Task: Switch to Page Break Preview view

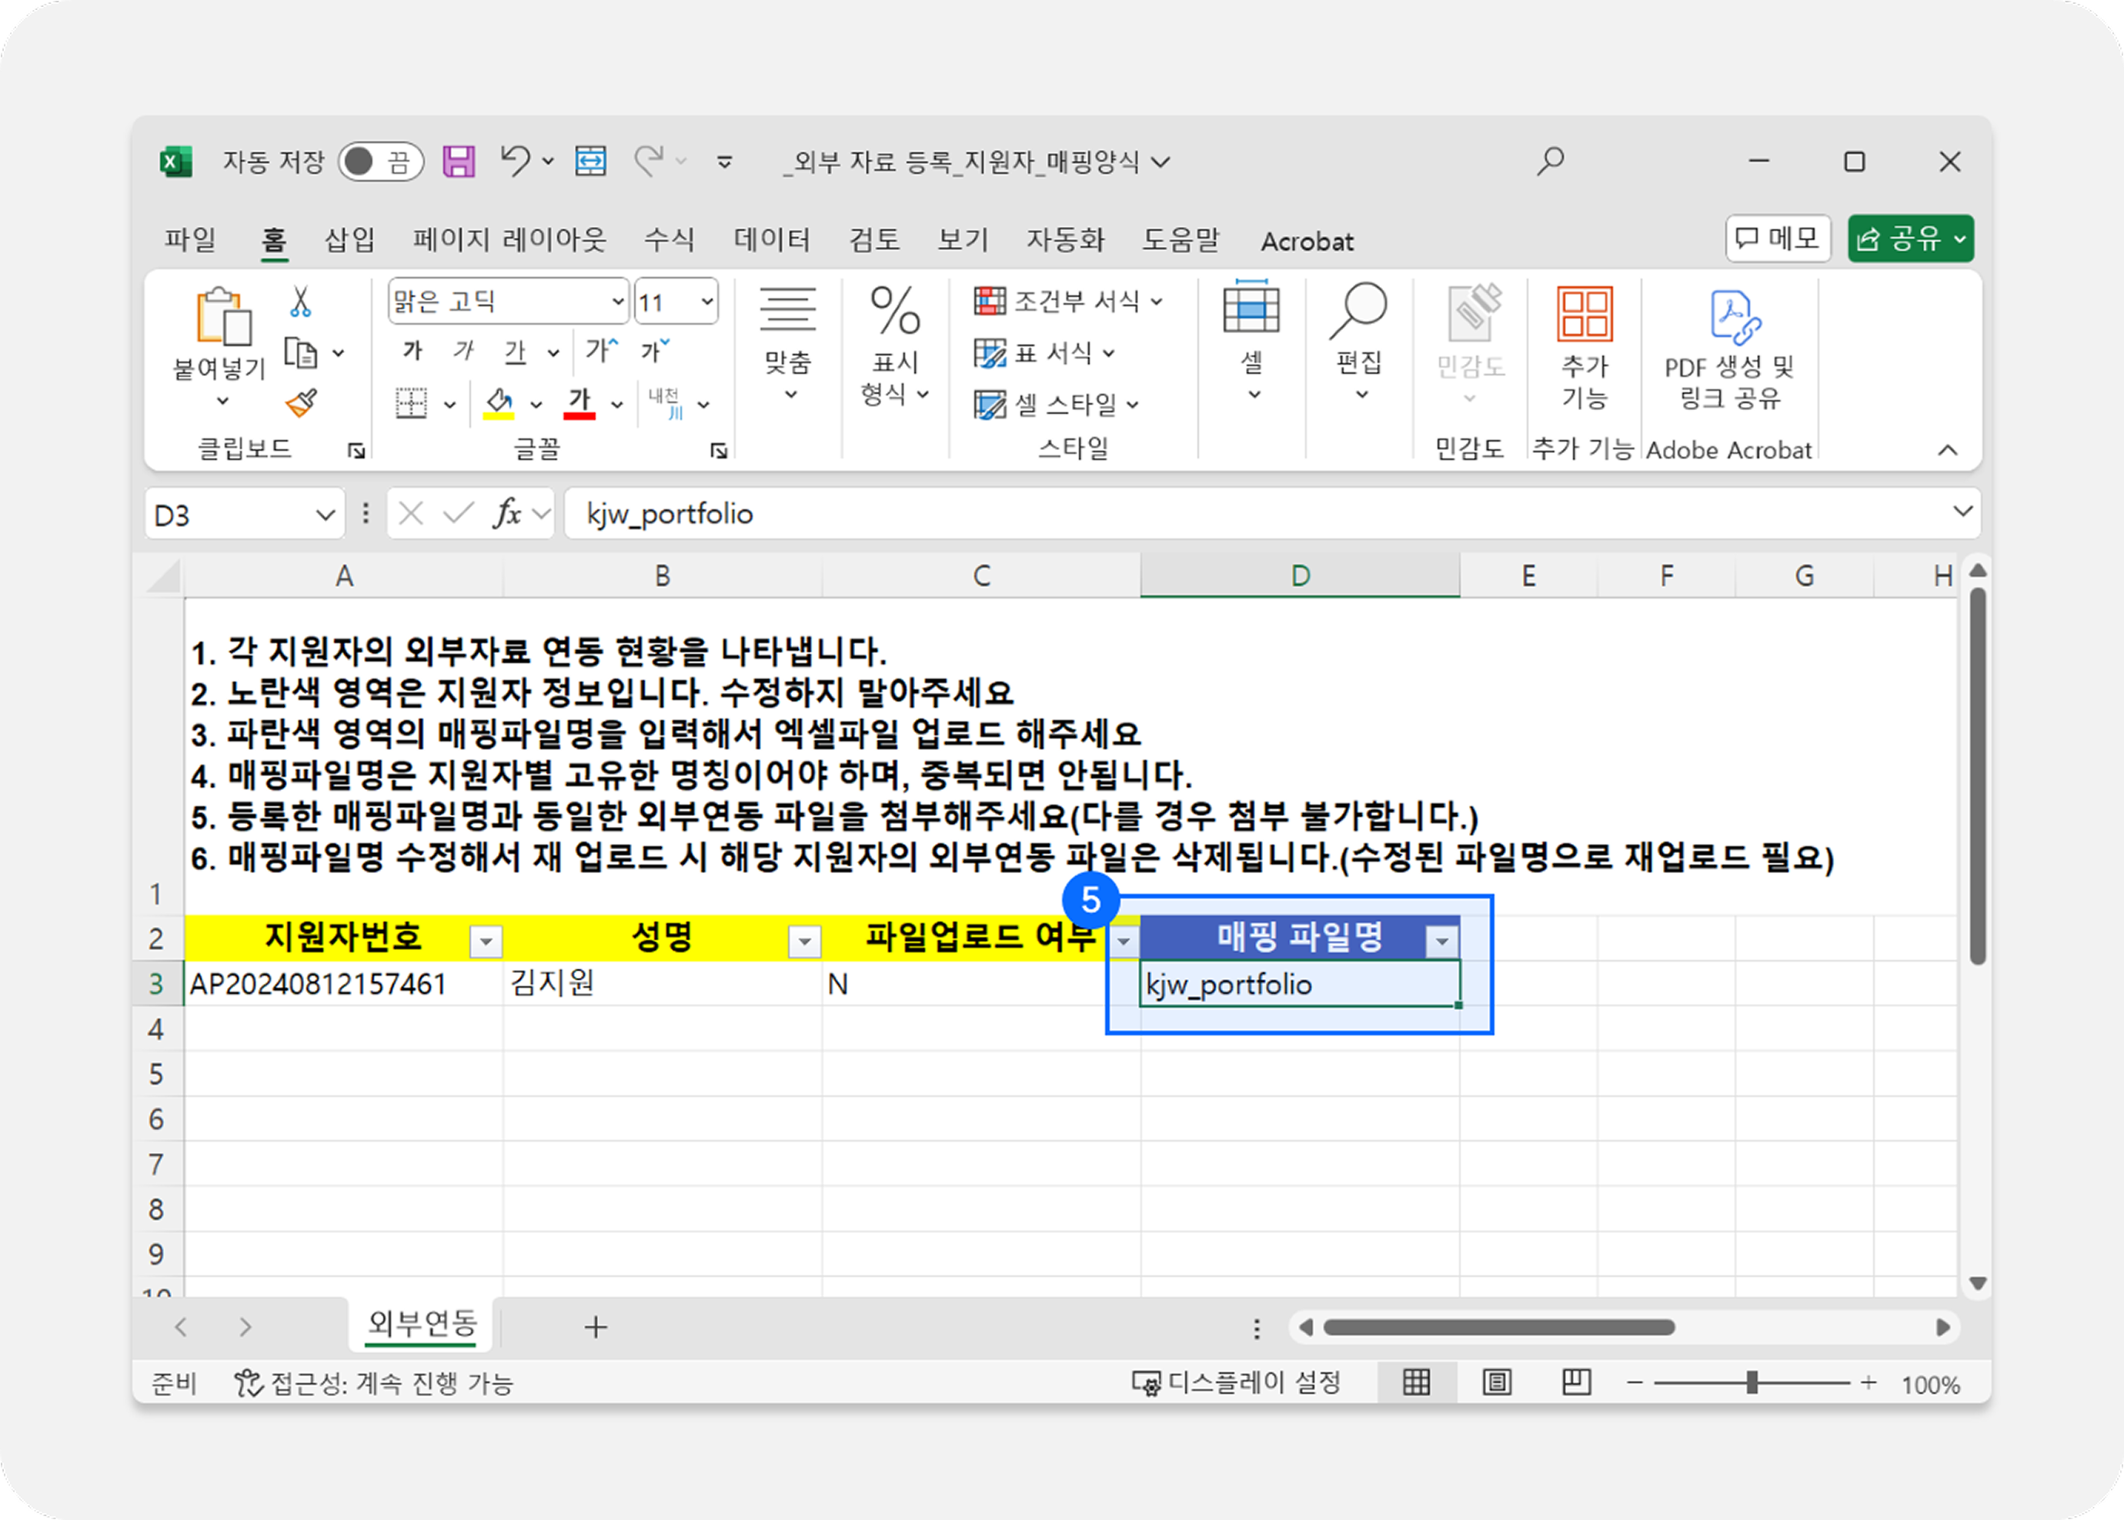Action: [x=1576, y=1382]
